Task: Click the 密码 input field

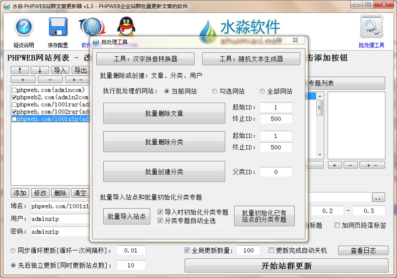Action: pyautogui.click(x=60, y=231)
